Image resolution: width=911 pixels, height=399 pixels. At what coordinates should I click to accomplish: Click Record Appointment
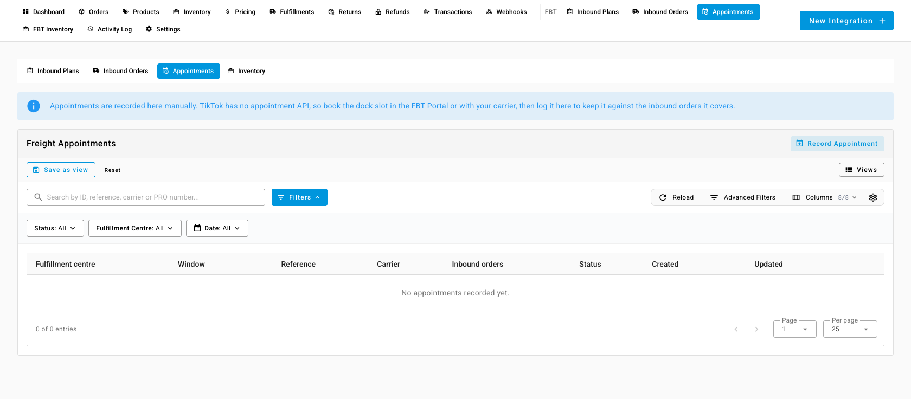[x=837, y=144]
